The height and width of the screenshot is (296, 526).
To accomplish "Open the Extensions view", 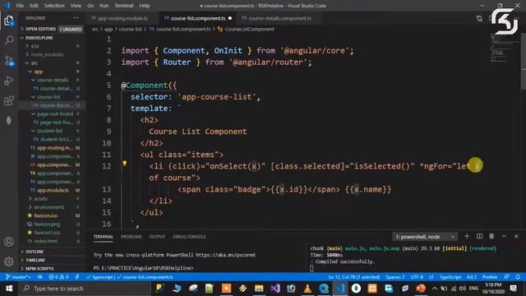I will click(x=9, y=100).
